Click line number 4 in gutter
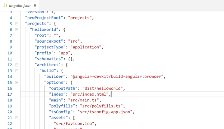This screenshot has height=129, width=224. [11, 18]
